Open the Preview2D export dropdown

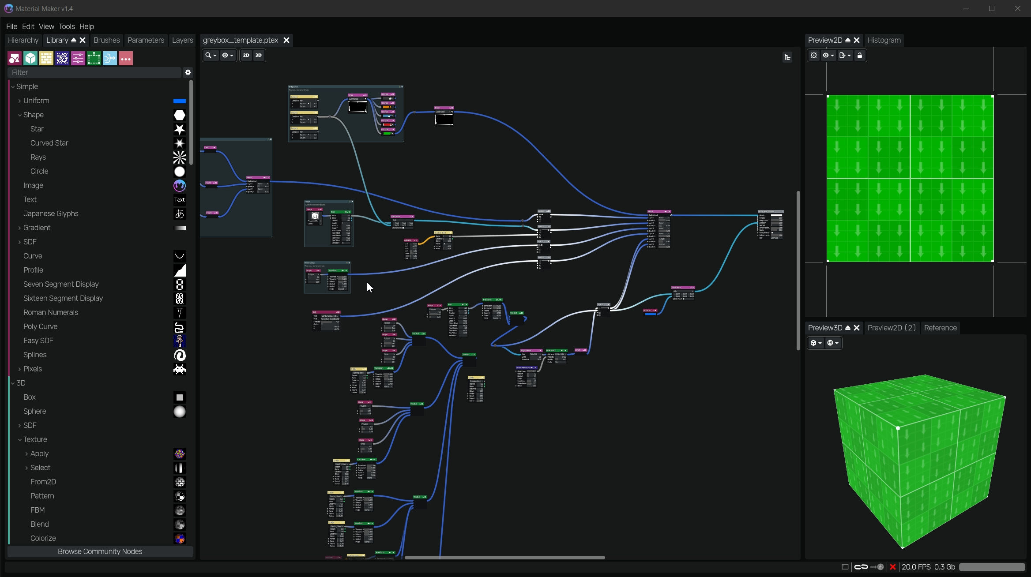pos(845,56)
